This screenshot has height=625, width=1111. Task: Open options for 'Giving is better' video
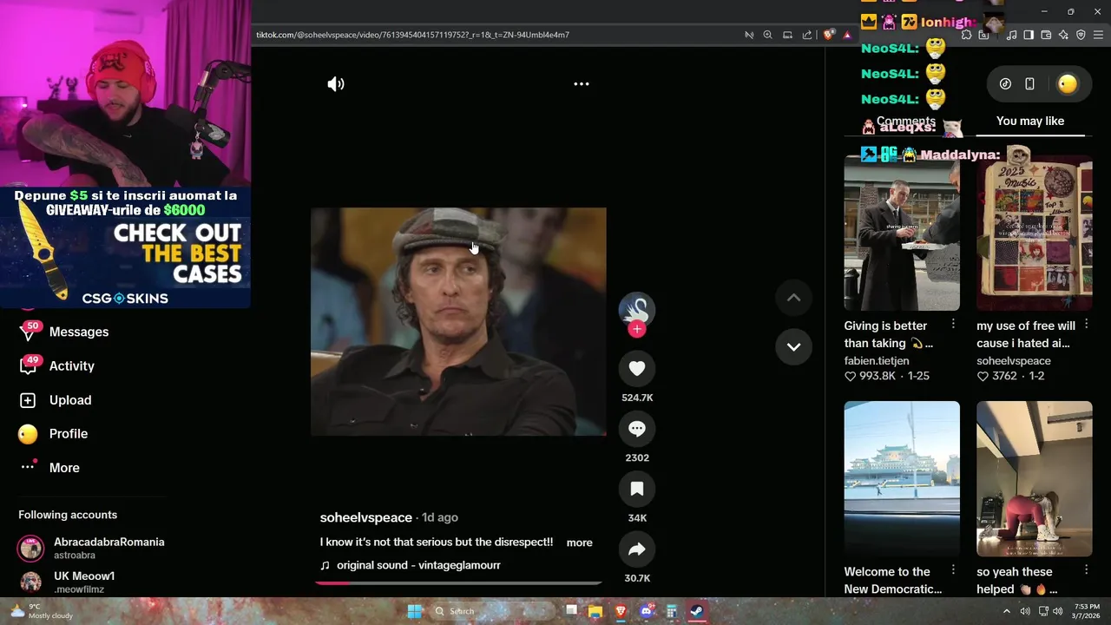pyautogui.click(x=953, y=324)
